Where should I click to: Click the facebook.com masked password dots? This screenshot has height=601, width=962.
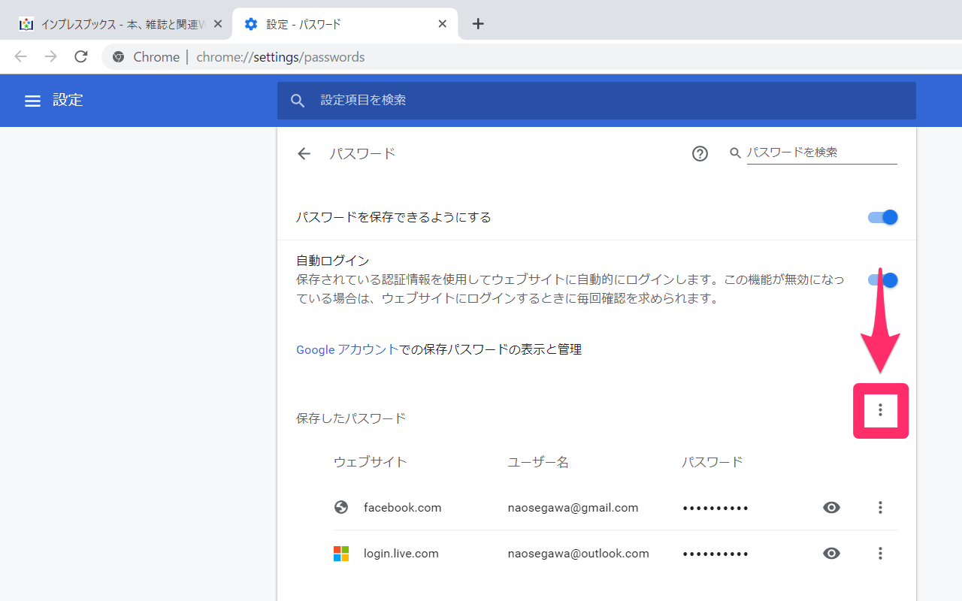point(715,509)
